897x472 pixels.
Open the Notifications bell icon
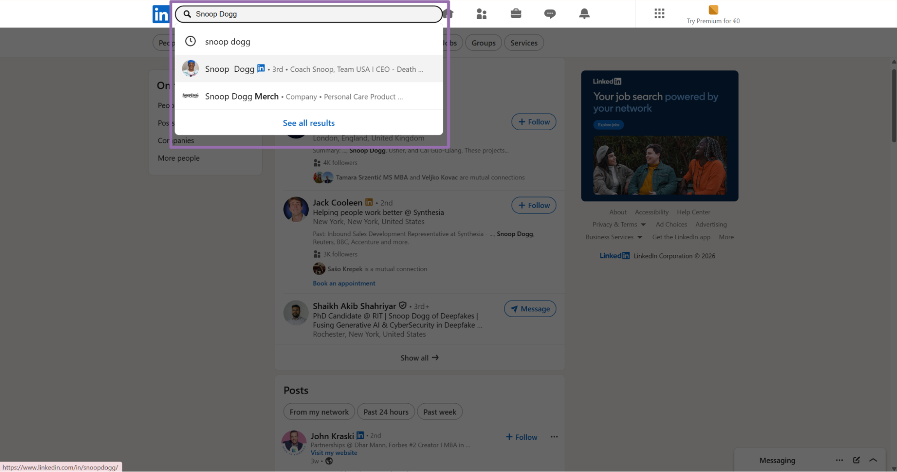pos(584,13)
